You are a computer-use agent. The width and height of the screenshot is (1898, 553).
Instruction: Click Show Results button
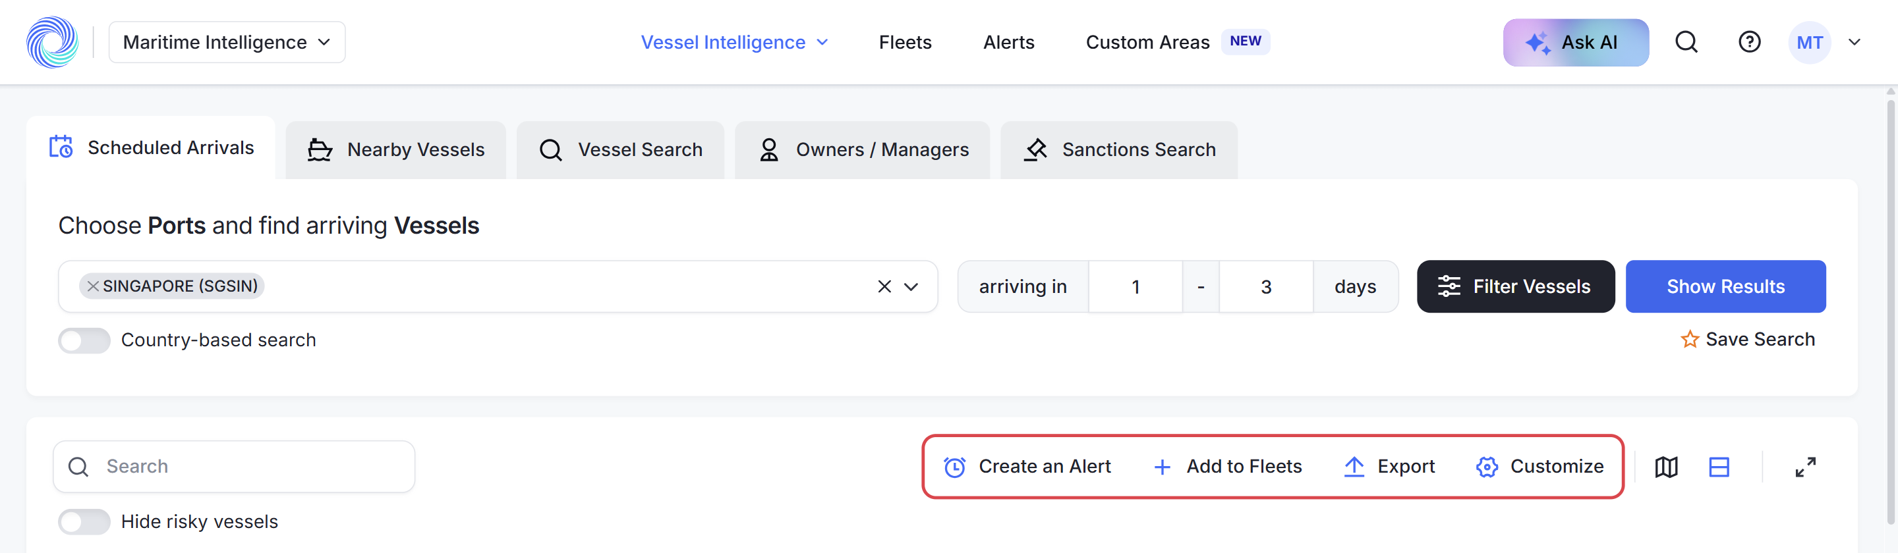[1725, 286]
